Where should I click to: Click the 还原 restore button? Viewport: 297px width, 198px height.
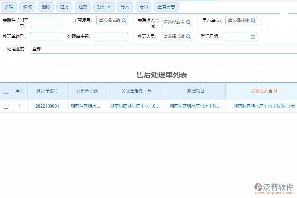point(83,7)
